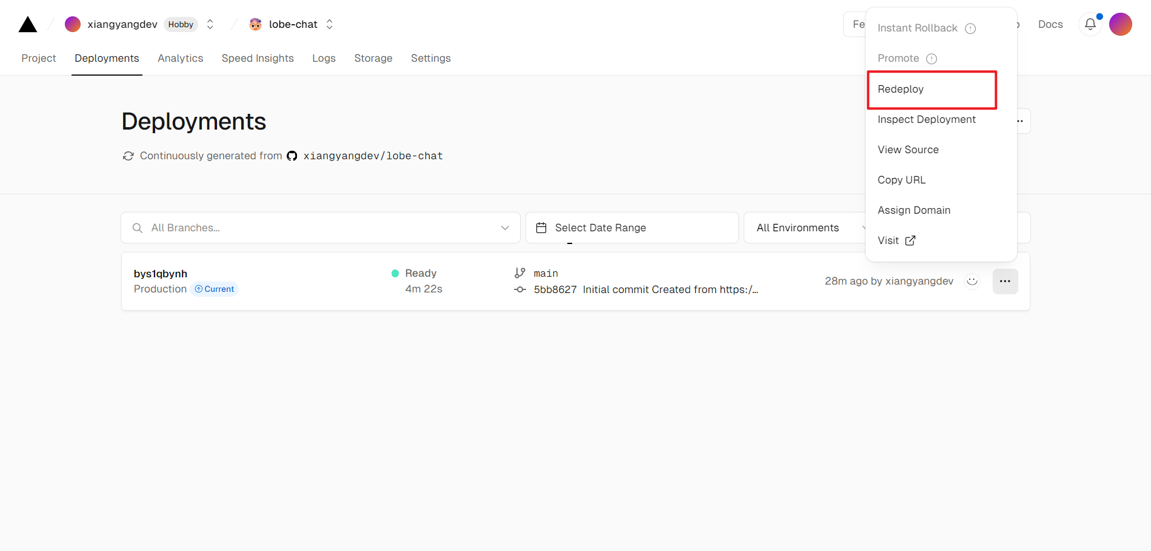Open the All Environments dropdown

click(806, 228)
